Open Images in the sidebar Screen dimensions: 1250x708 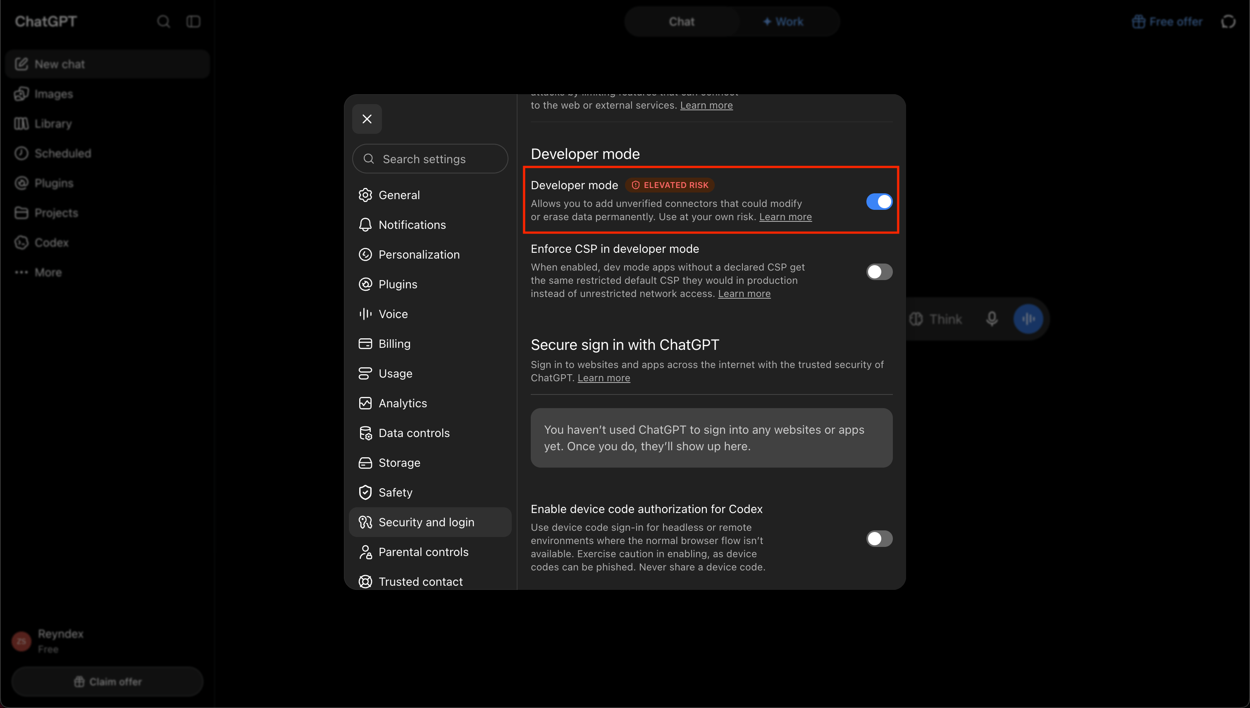point(107,94)
